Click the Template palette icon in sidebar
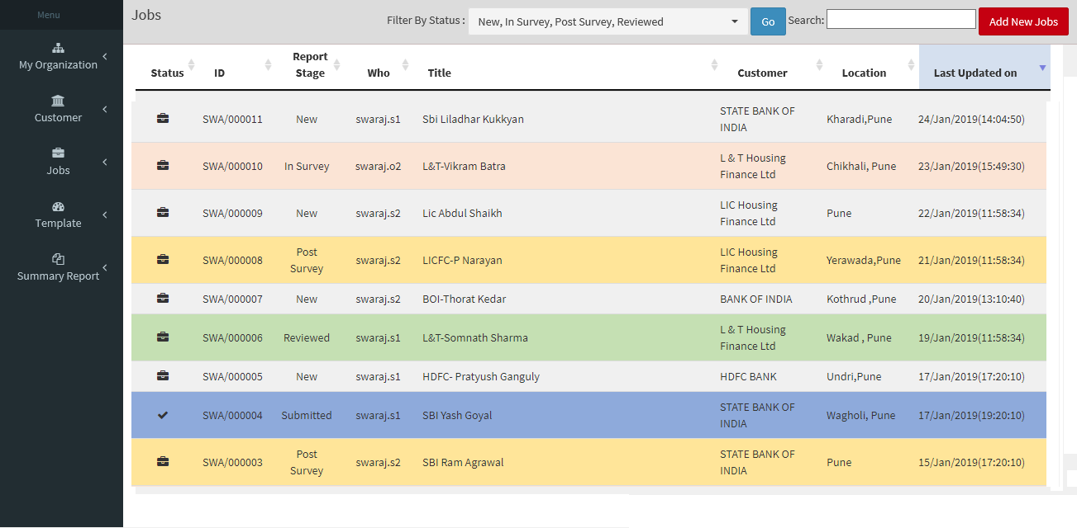Viewport: 1077px width, 528px height. [58, 206]
